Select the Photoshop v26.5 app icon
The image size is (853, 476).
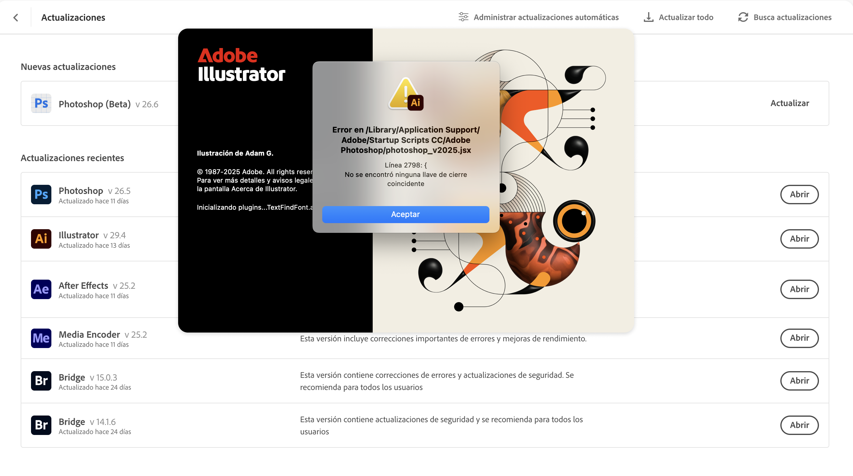[40, 194]
